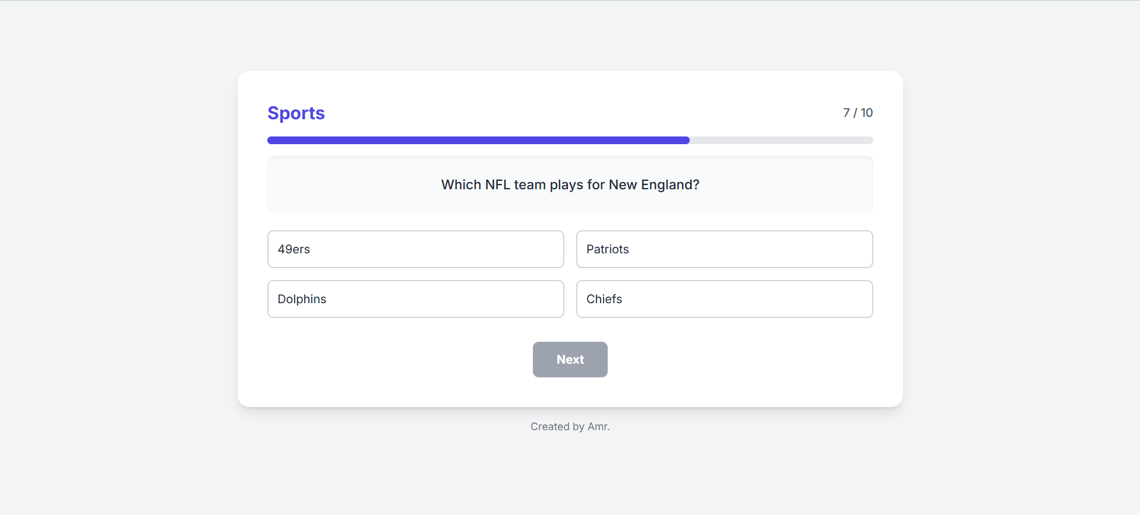
Task: Click the quiz progress indicator bar
Action: 570,141
